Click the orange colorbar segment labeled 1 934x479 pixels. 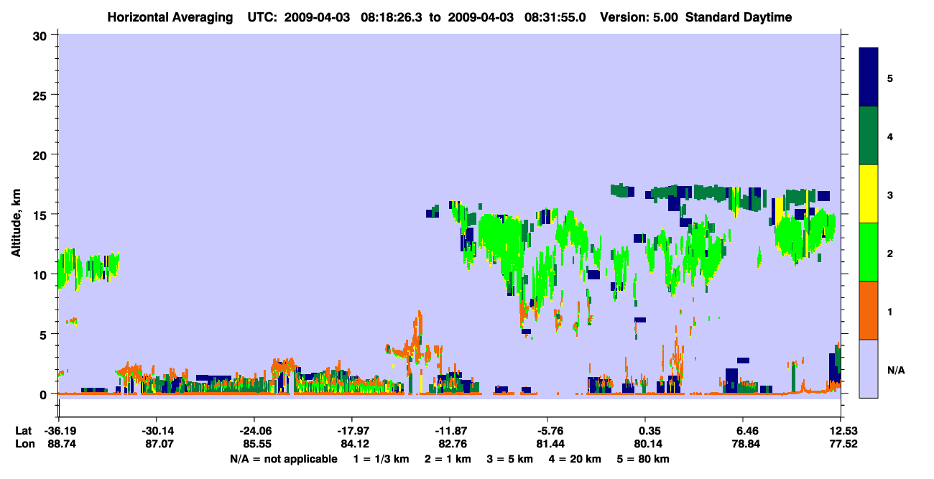coord(869,310)
